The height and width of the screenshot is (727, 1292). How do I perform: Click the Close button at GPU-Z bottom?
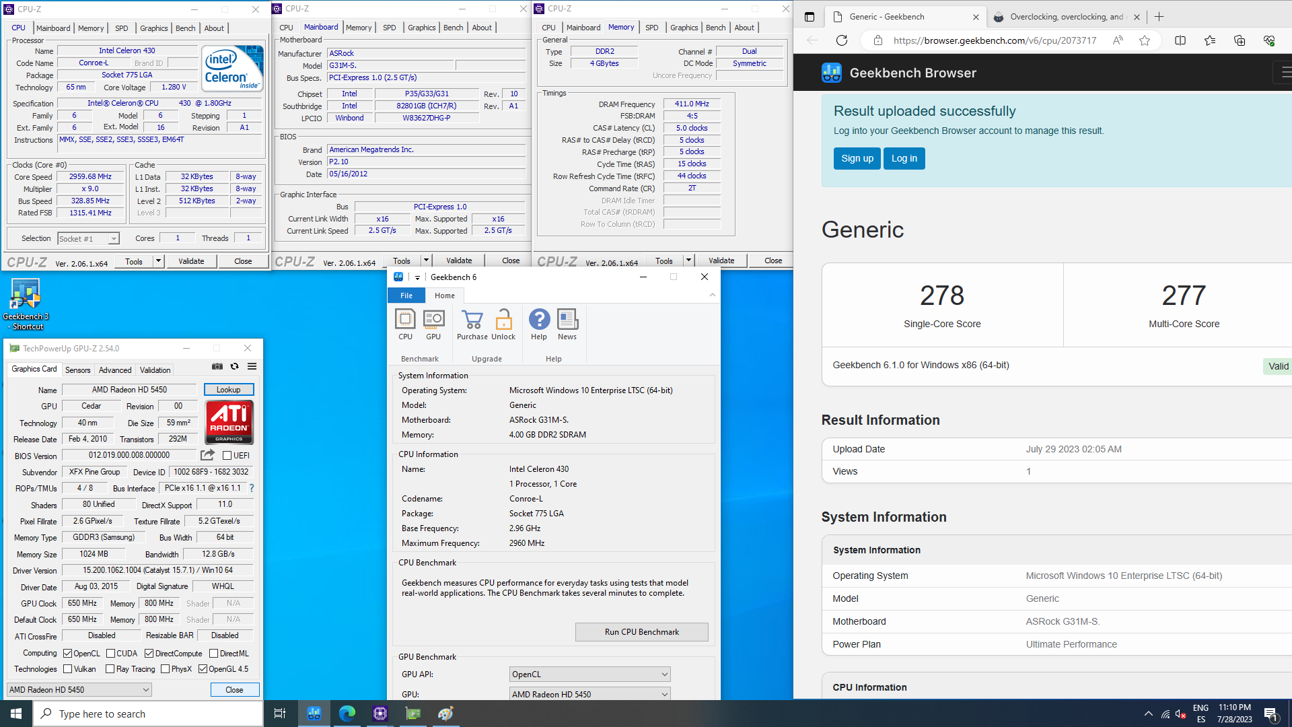point(234,690)
